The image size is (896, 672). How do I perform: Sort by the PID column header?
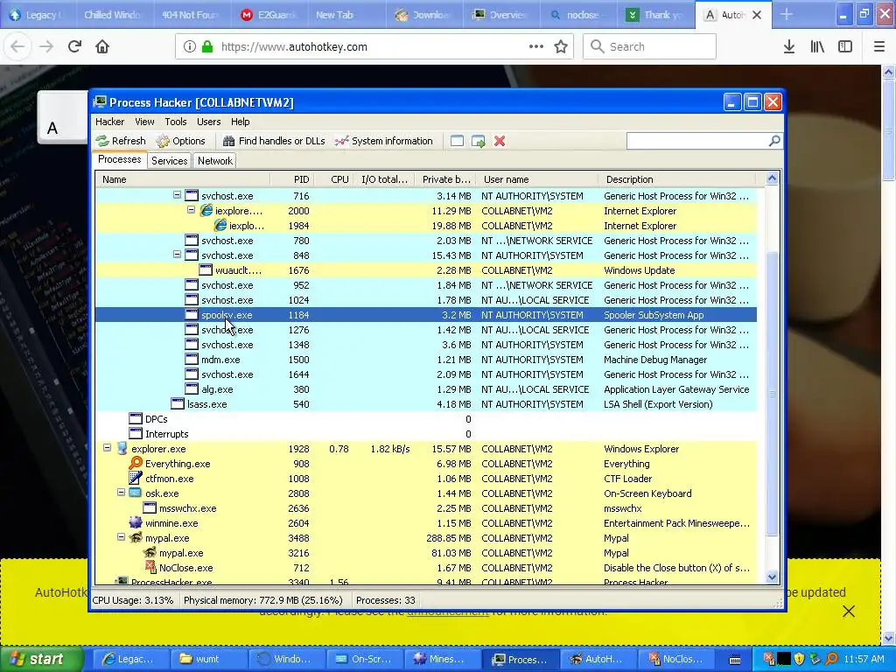292,179
